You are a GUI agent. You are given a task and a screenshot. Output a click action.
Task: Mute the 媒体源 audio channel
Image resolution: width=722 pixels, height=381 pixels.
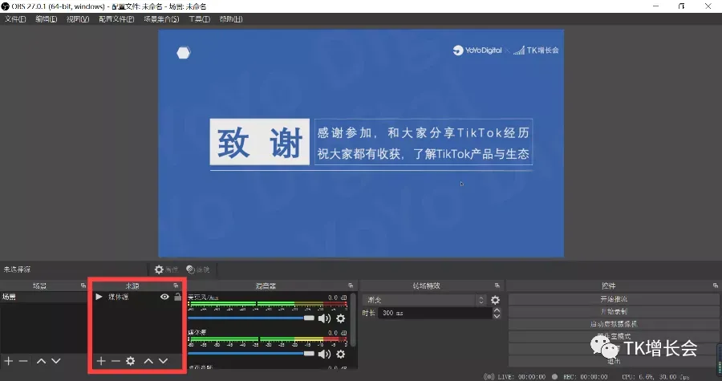(325, 354)
